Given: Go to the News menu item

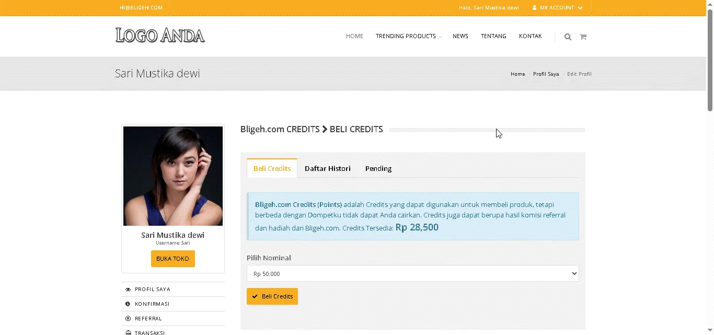Looking at the screenshot, I should click(x=460, y=36).
